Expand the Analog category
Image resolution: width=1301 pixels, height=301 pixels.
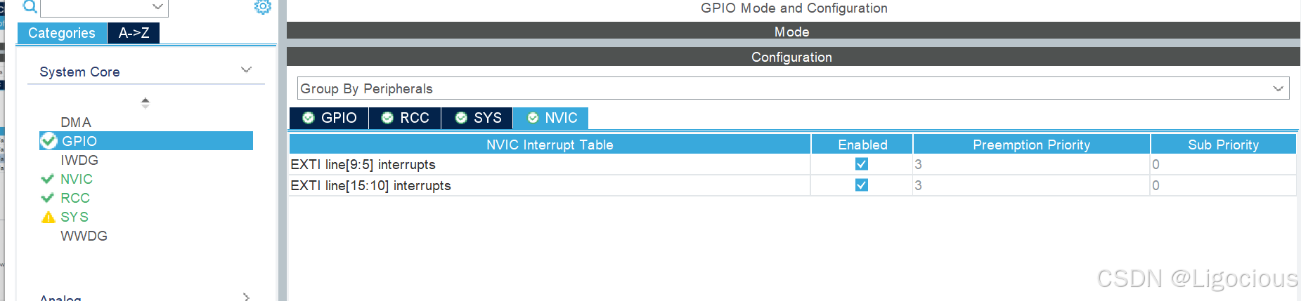coord(246,297)
